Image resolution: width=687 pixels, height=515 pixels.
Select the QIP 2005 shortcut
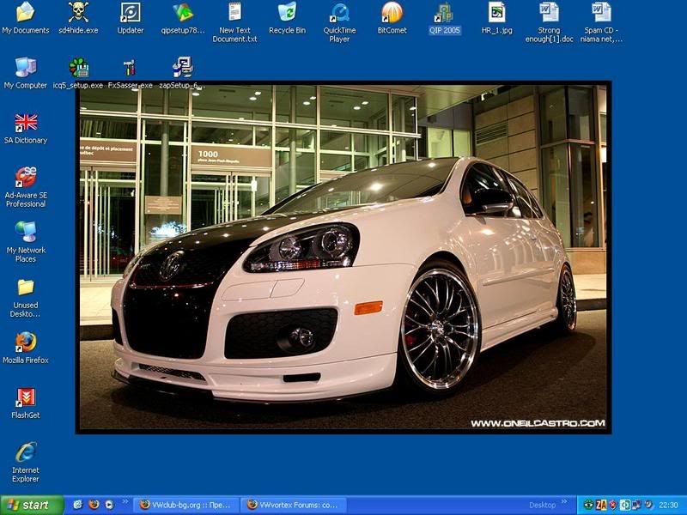(445, 14)
